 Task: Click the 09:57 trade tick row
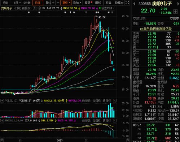click(x=156, y=125)
